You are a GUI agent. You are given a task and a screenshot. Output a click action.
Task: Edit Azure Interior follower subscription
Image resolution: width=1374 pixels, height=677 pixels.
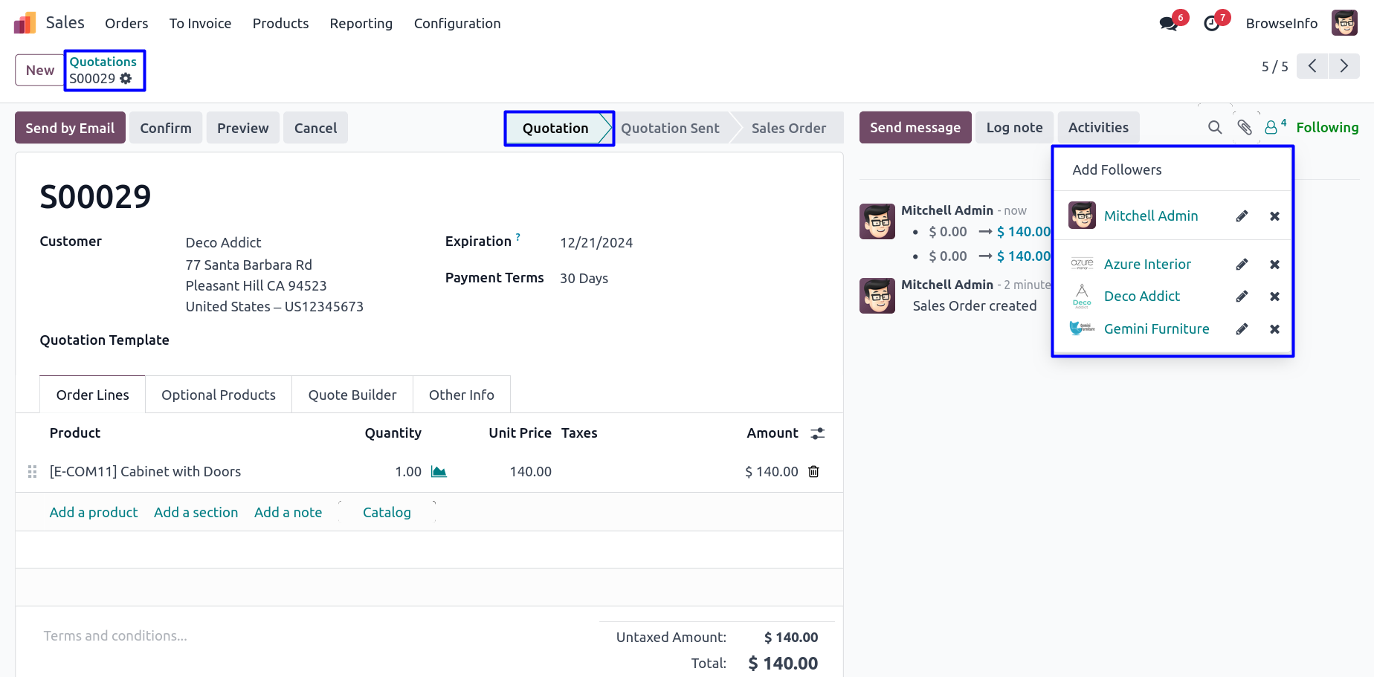coord(1242,265)
